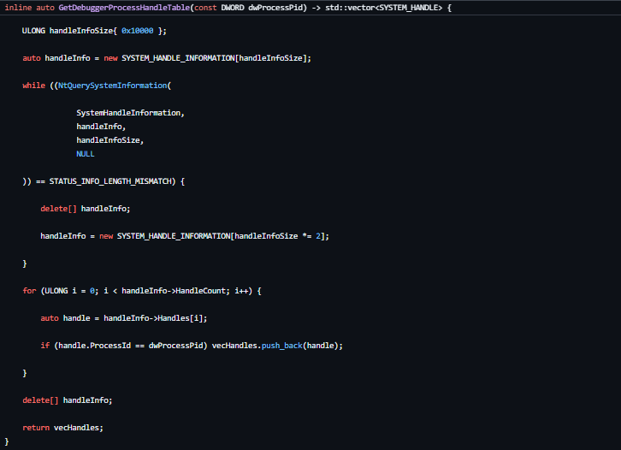Click the NULL argument
The height and width of the screenshot is (450, 621).
(x=86, y=154)
